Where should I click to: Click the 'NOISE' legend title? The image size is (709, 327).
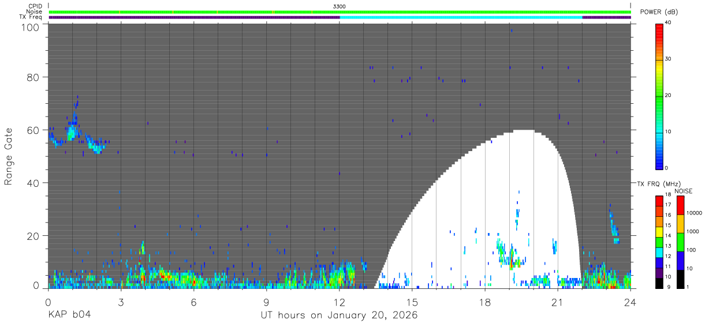(x=683, y=191)
